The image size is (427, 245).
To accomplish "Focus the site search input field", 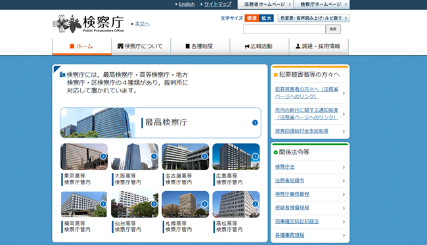I will tap(284, 29).
